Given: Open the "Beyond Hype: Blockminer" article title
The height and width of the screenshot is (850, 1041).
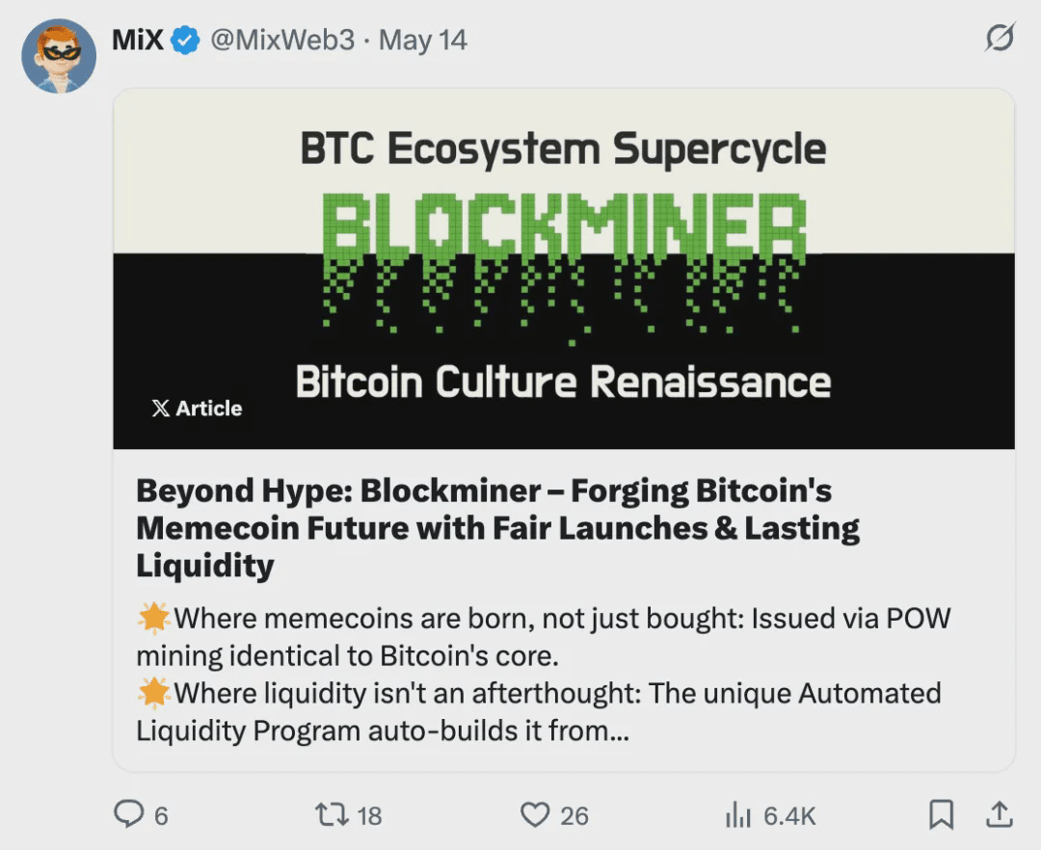Looking at the screenshot, I should 484,528.
